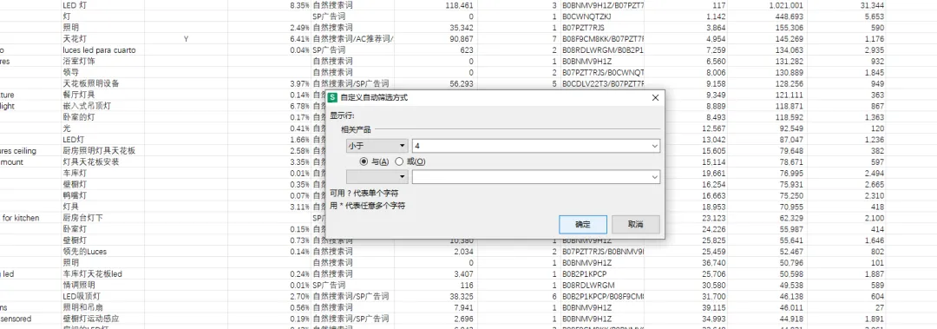
Task: Open the empty second operator dropdown
Action: click(377, 176)
